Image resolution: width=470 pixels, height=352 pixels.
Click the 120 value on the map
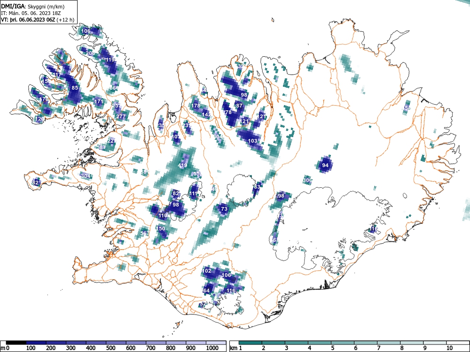click(40, 119)
